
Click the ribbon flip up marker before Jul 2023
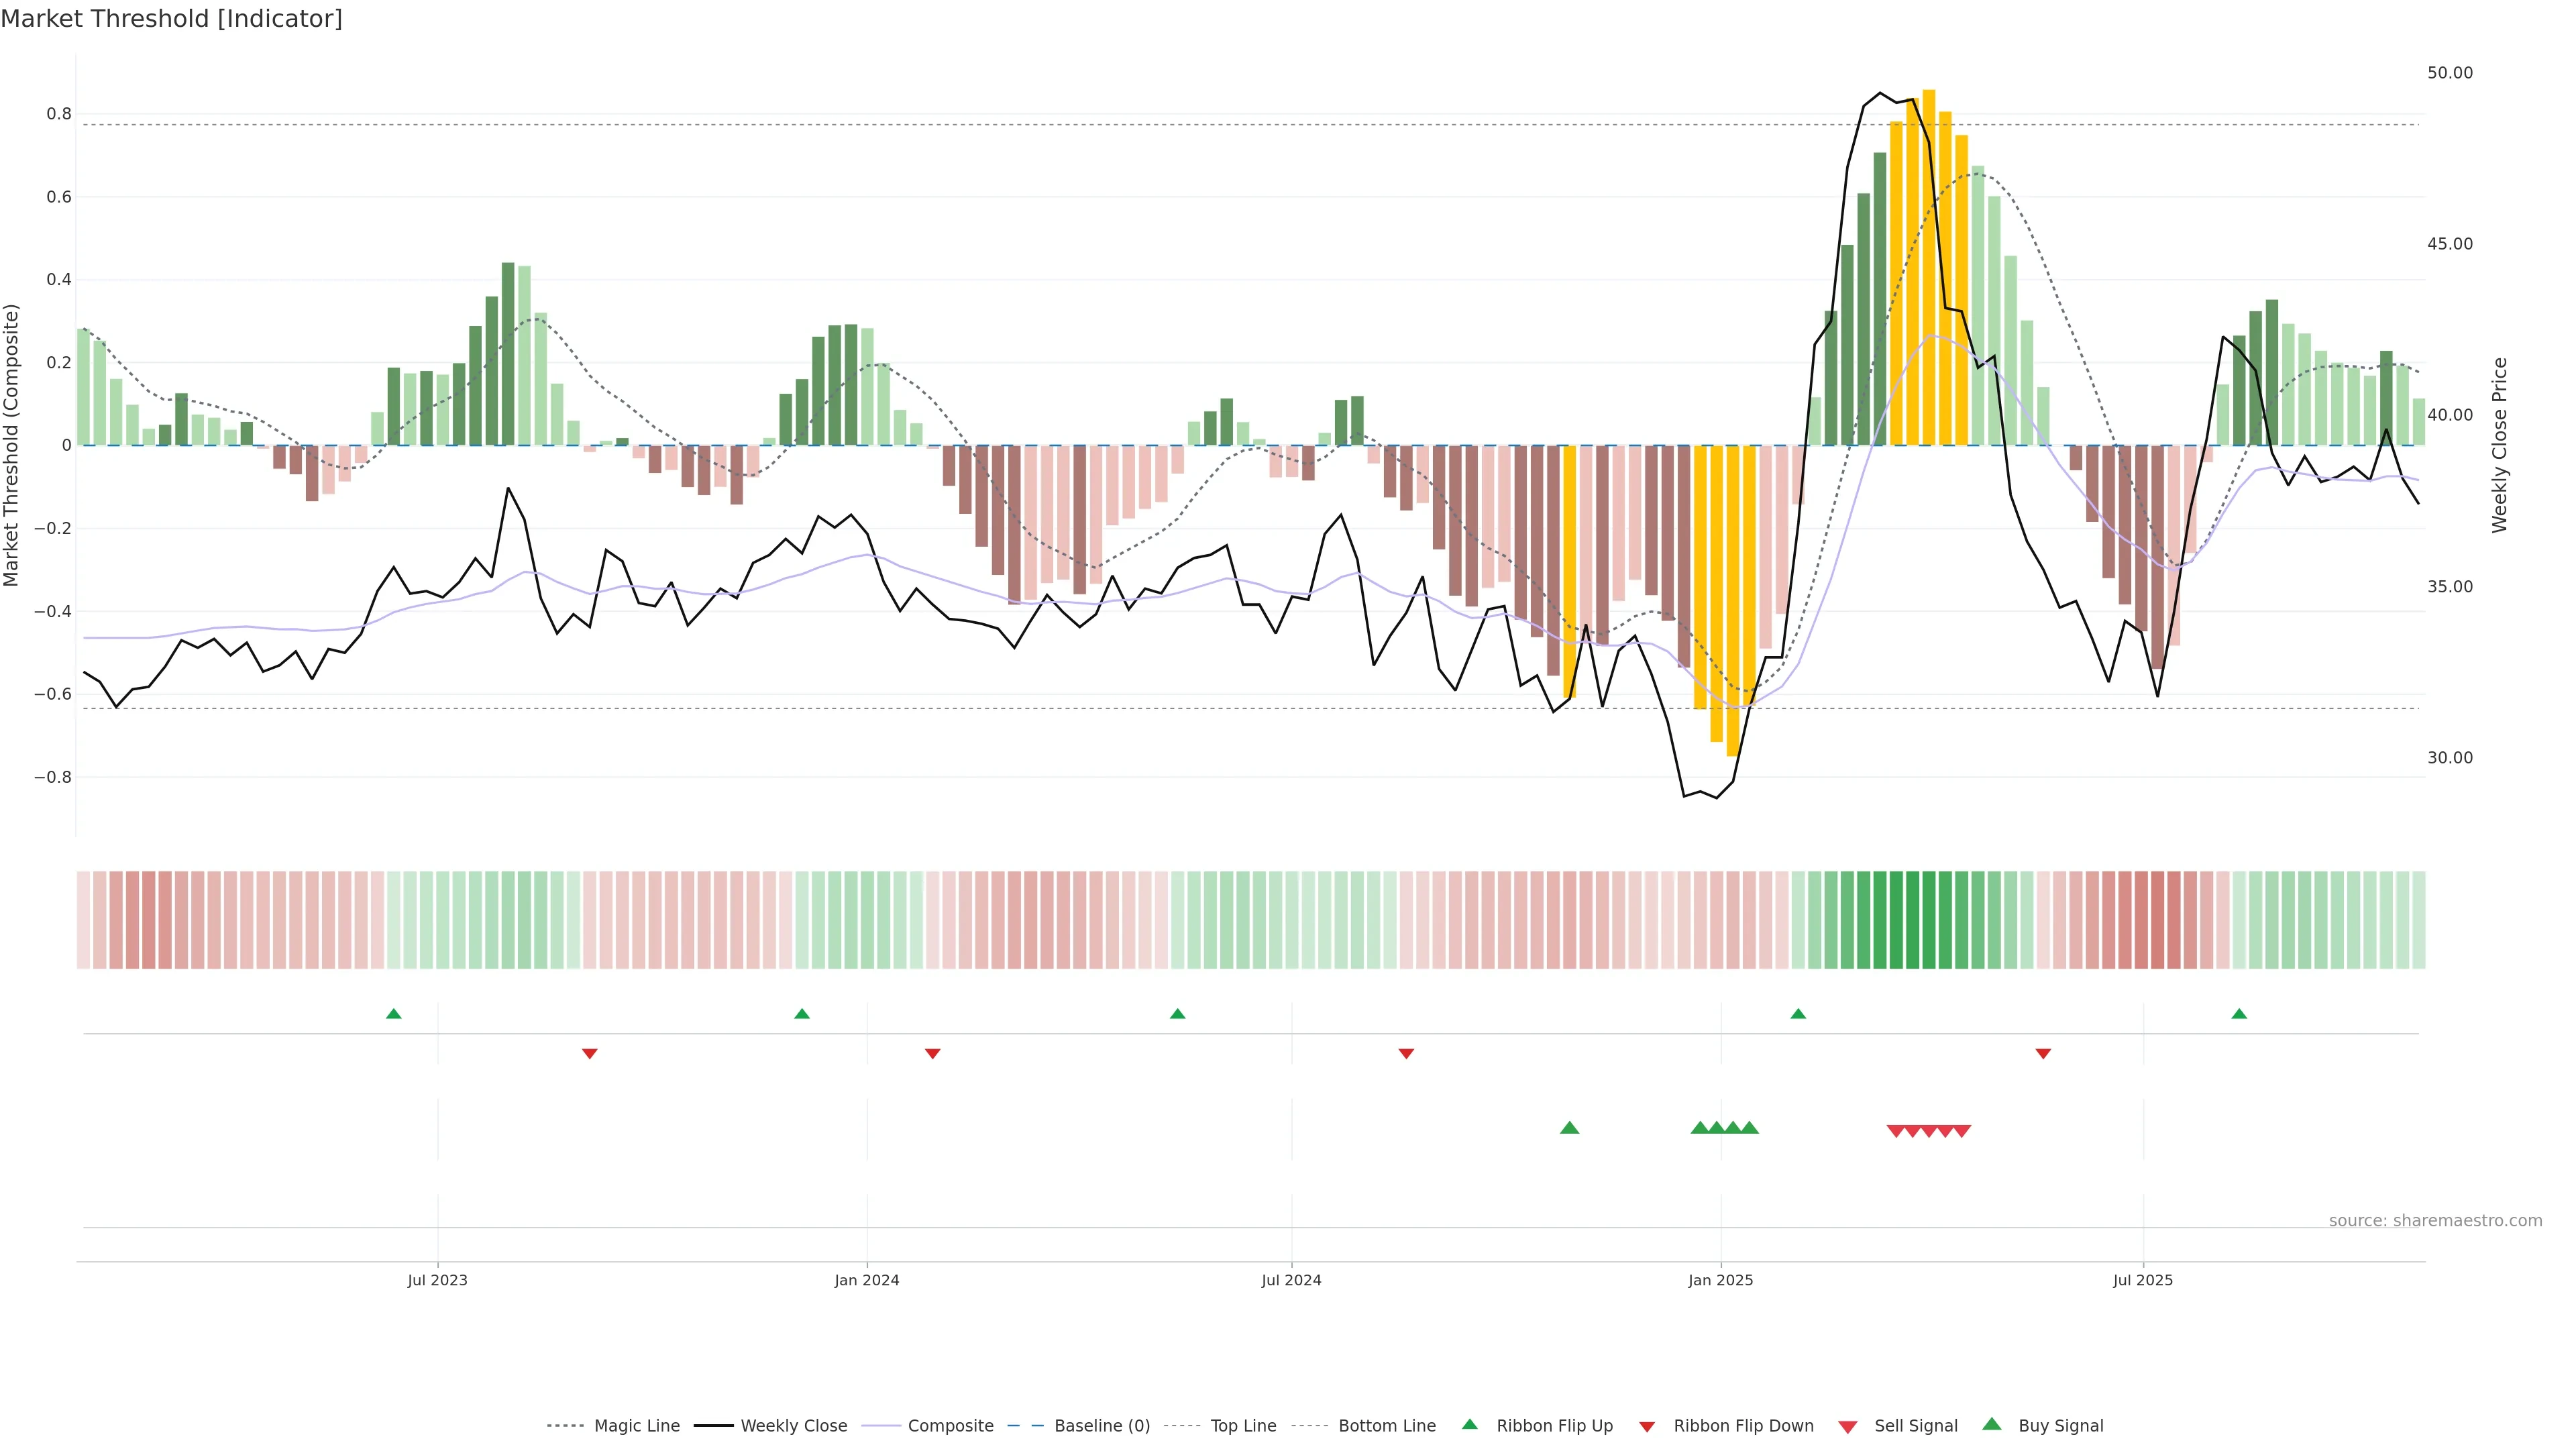click(394, 1014)
